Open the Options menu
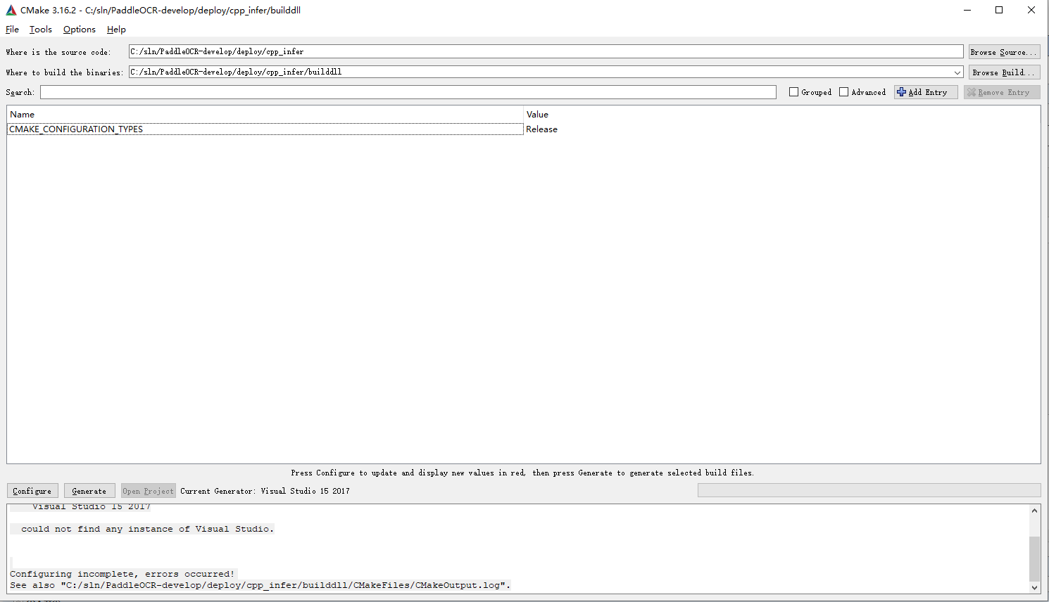This screenshot has width=1049, height=602. (79, 29)
